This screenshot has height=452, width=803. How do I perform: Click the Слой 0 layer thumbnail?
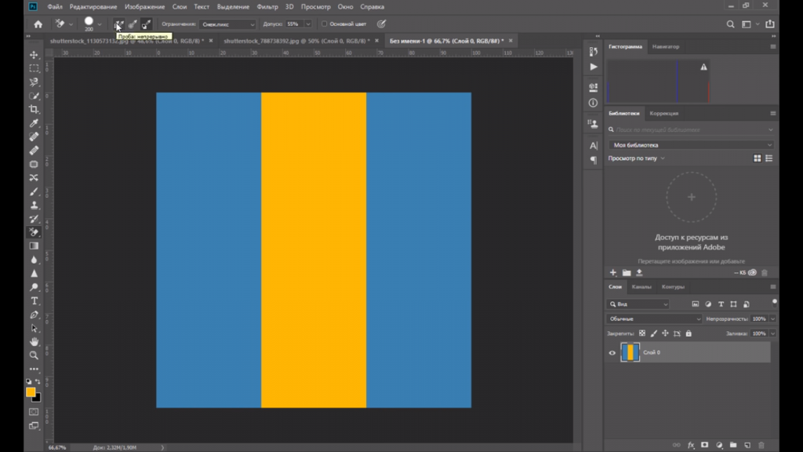630,352
